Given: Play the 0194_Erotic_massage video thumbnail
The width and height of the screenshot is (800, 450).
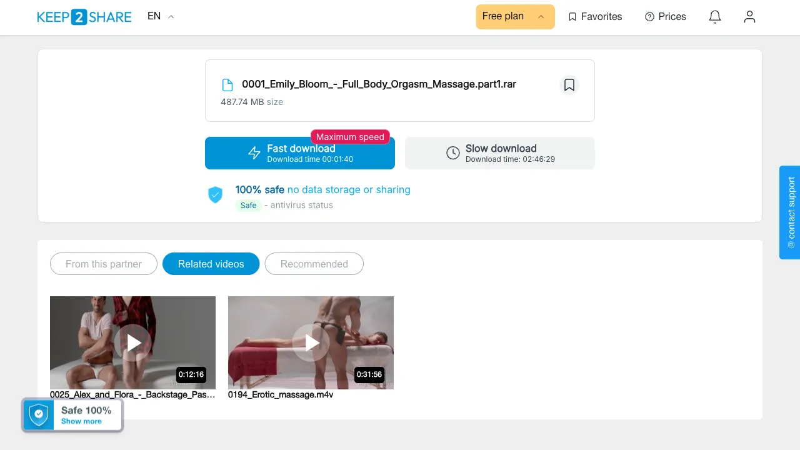Looking at the screenshot, I should pyautogui.click(x=311, y=342).
